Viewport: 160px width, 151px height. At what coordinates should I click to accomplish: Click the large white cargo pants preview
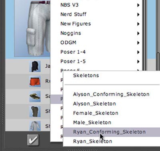tap(32, 28)
